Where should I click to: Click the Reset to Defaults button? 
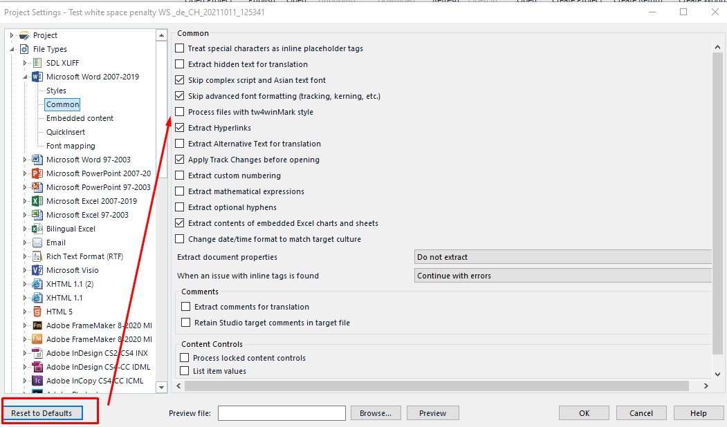(x=42, y=413)
